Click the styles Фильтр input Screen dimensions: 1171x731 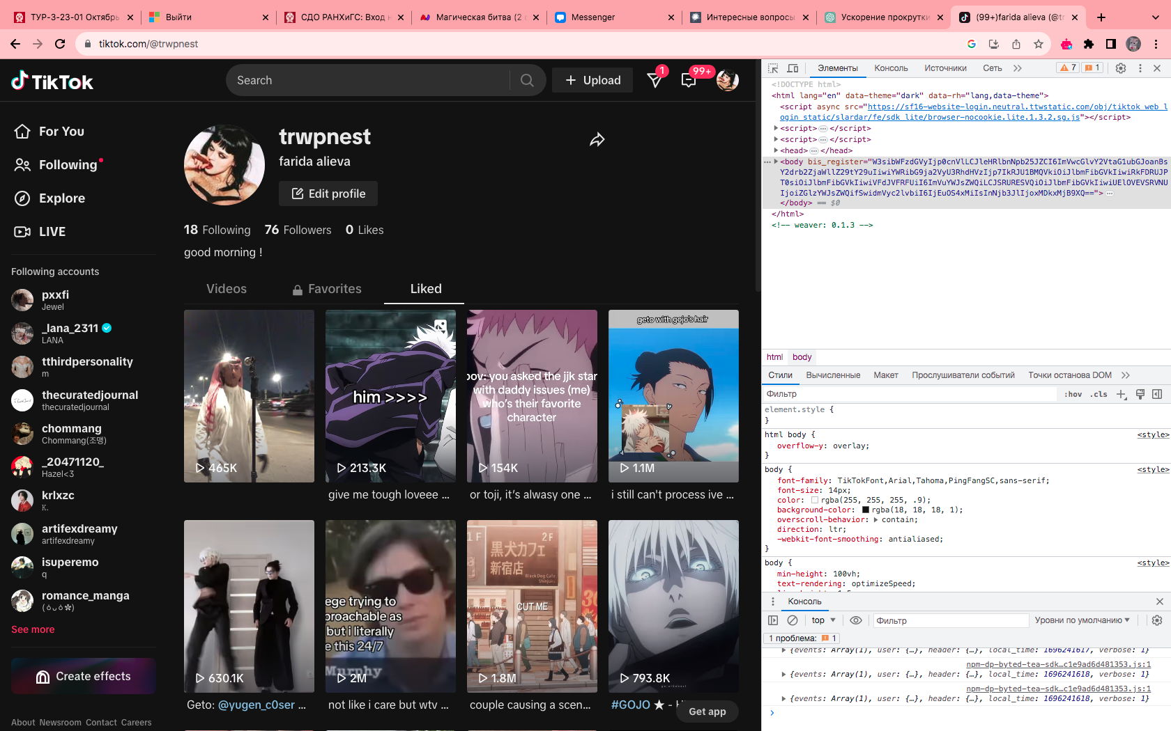(910, 394)
